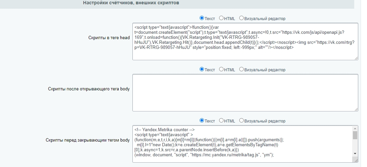Image resolution: width=367 pixels, height=167 pixels.
Task: Enable Визуальный редактор for closing body scripts
Action: pyautogui.click(x=241, y=120)
